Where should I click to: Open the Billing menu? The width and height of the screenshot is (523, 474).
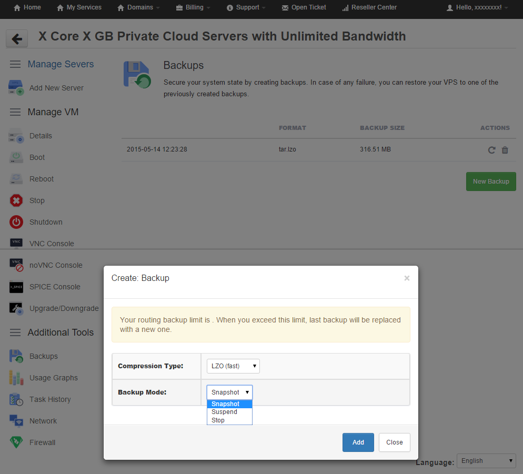pos(194,7)
